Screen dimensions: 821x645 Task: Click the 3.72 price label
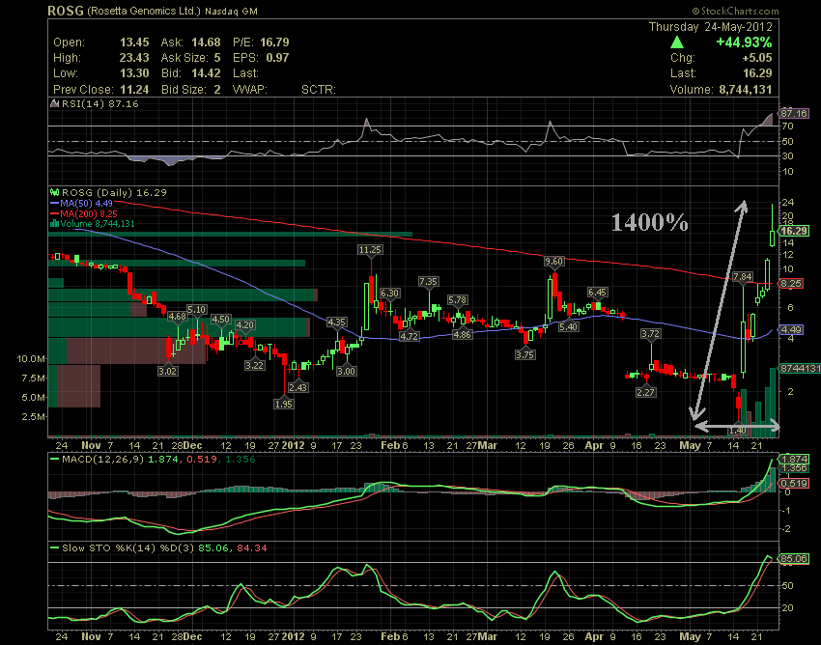pos(650,333)
